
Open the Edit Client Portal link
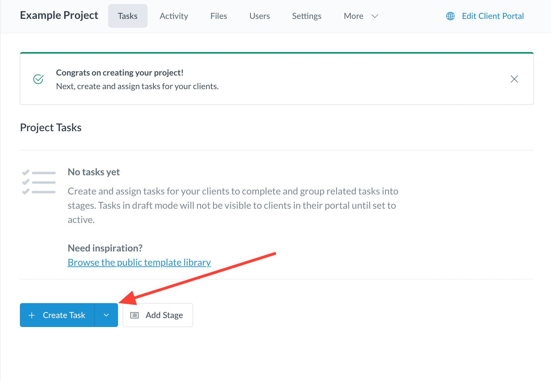(x=493, y=16)
